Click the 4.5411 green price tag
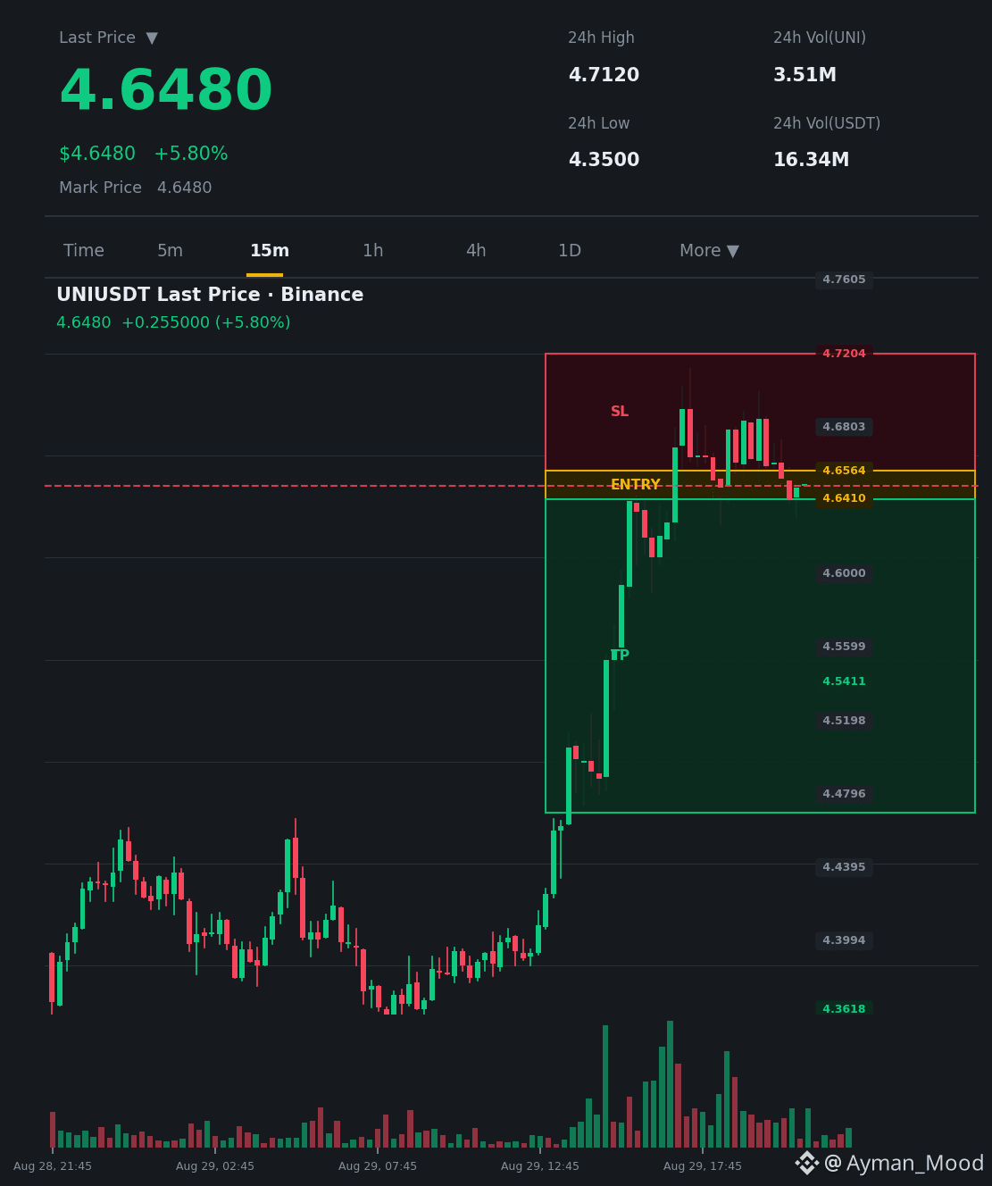The image size is (992, 1186). tap(844, 681)
